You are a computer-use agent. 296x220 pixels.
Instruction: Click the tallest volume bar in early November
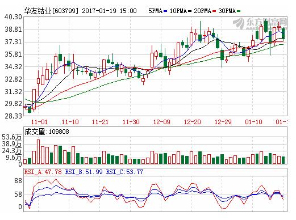(x=38, y=152)
